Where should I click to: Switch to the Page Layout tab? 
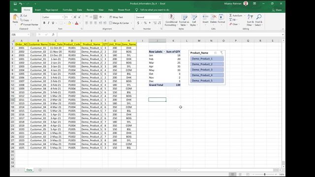(x=52, y=10)
